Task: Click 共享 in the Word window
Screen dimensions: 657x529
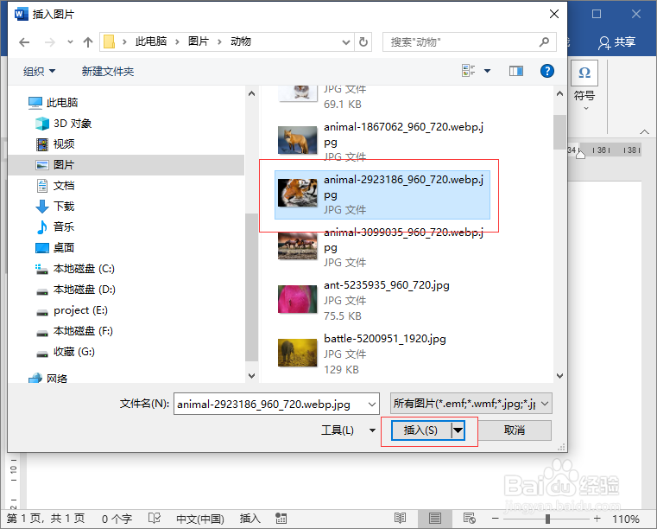Action: pos(617,42)
